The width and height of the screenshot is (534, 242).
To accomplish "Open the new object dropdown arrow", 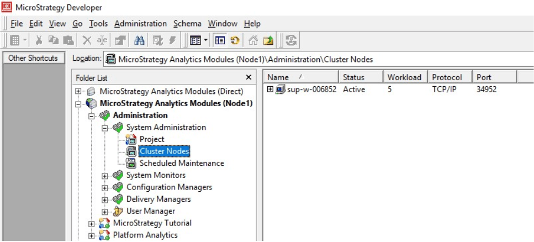I will click(x=25, y=40).
